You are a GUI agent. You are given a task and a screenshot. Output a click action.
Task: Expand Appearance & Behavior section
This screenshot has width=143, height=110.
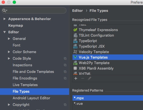pyautogui.click(x=4, y=19)
